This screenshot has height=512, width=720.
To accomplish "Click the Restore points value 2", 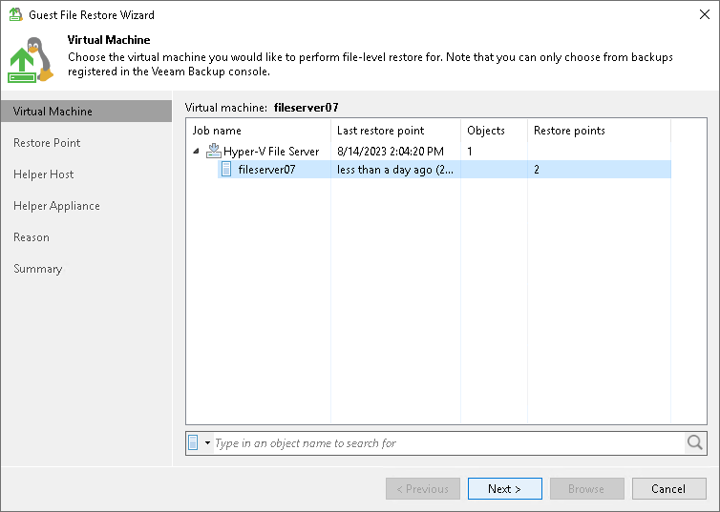I will 537,170.
